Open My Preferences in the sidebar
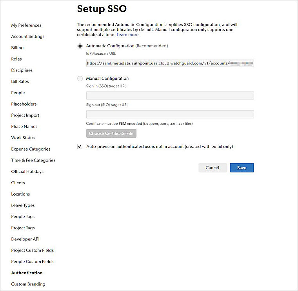298x291 pixels. pos(26,25)
